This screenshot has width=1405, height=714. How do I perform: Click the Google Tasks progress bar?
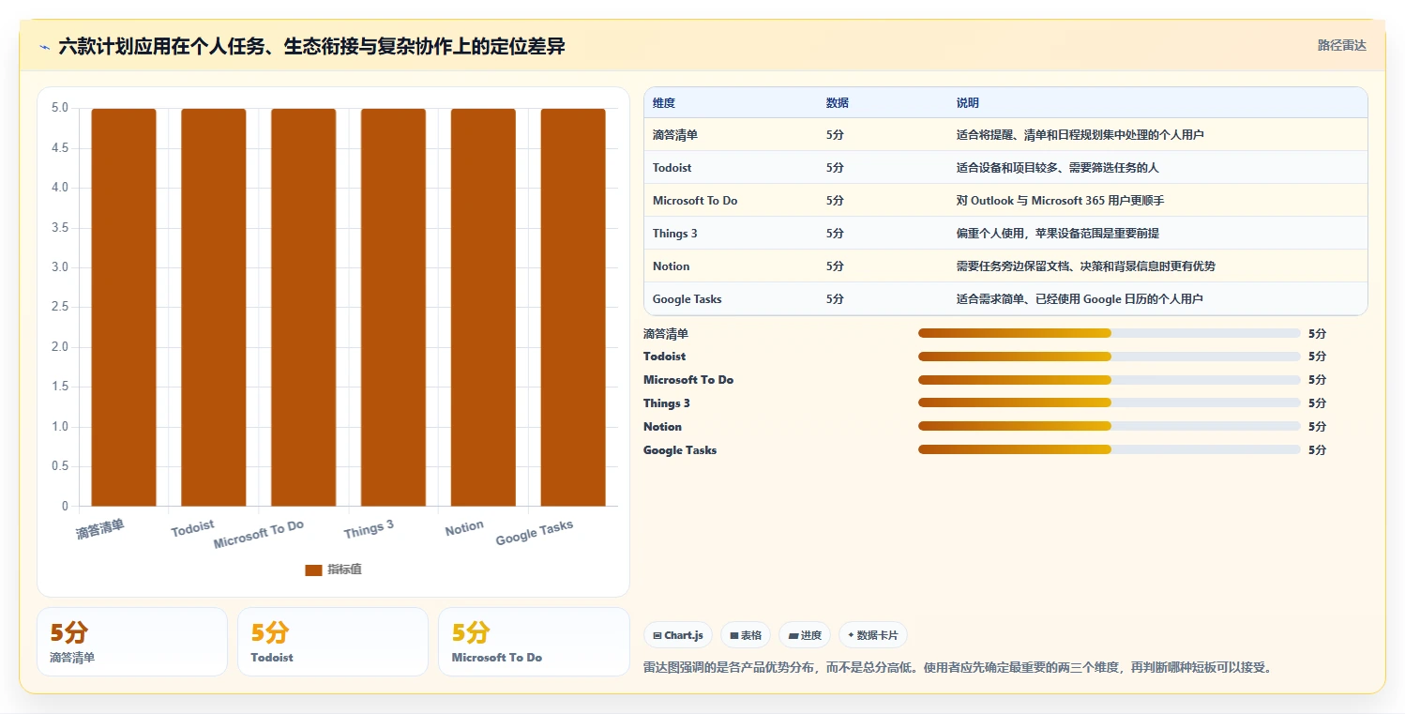pos(1110,450)
